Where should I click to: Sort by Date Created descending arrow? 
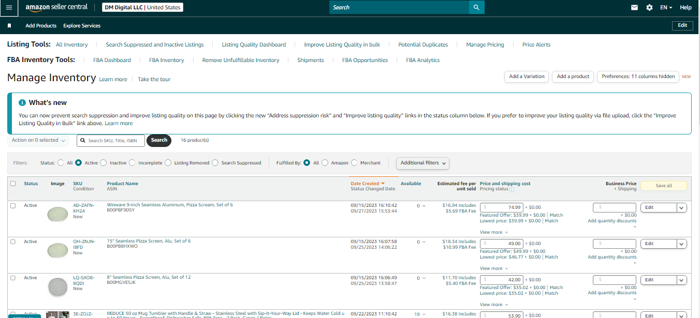click(383, 184)
